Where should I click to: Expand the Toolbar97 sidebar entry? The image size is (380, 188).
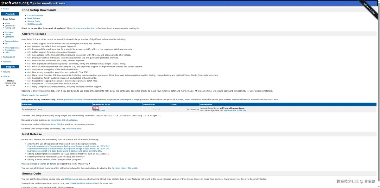pyautogui.click(x=8, y=62)
